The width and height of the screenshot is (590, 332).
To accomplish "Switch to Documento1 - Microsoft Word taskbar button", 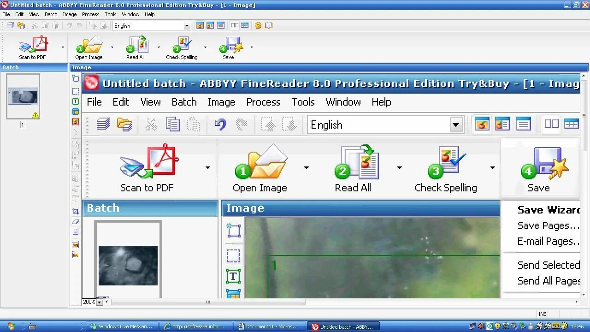I will [x=270, y=326].
